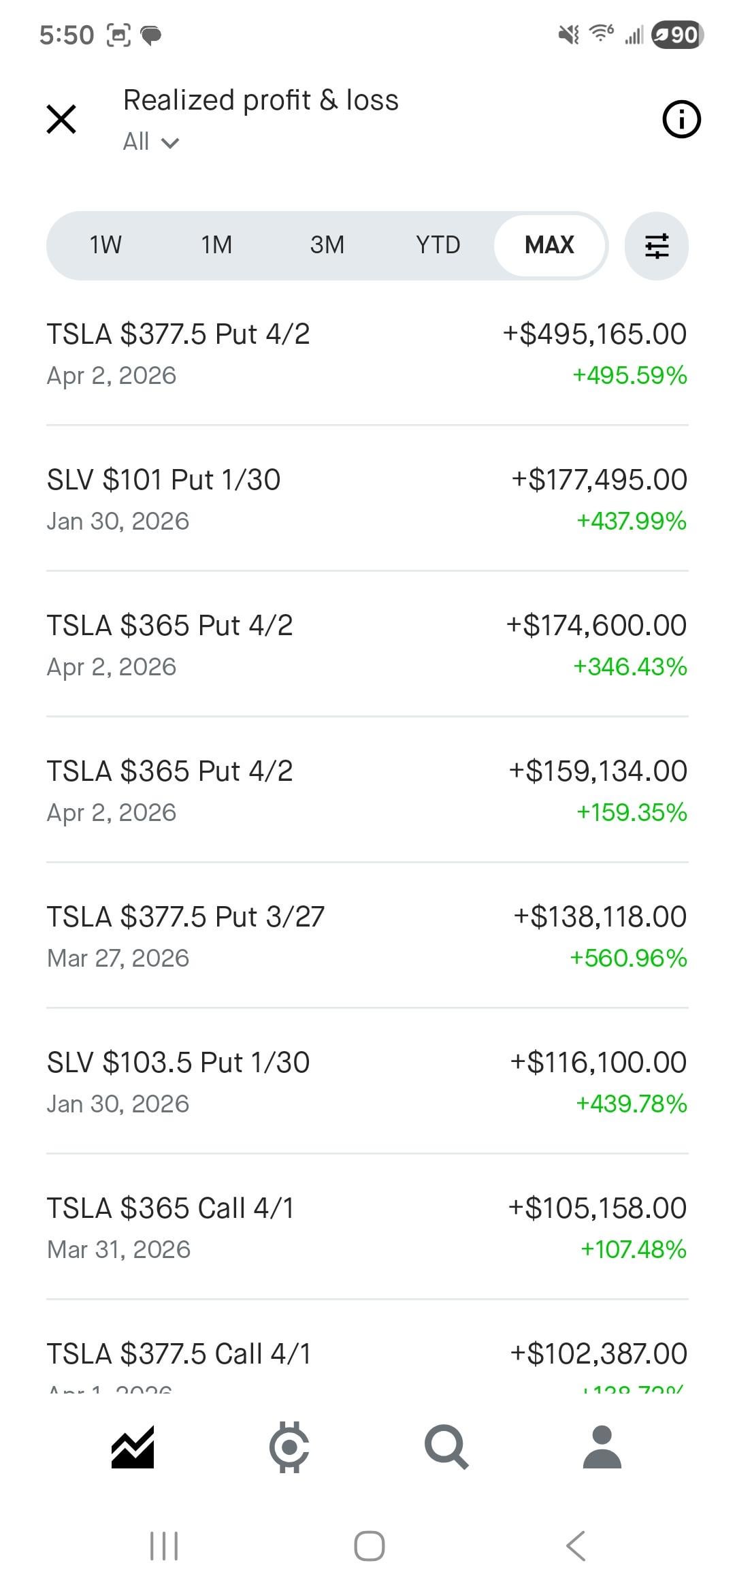View the TSLA $377.5 Put 3/27 trade
The width and height of the screenshot is (735, 1593).
tap(367, 937)
